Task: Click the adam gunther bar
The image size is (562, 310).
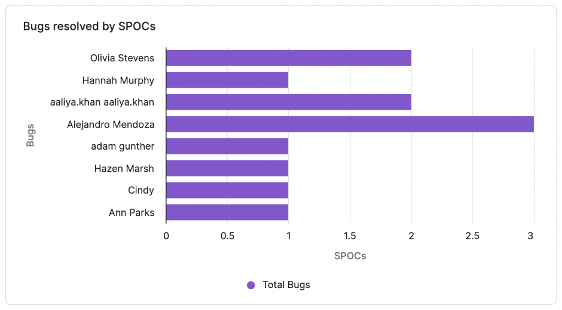Action: click(227, 146)
